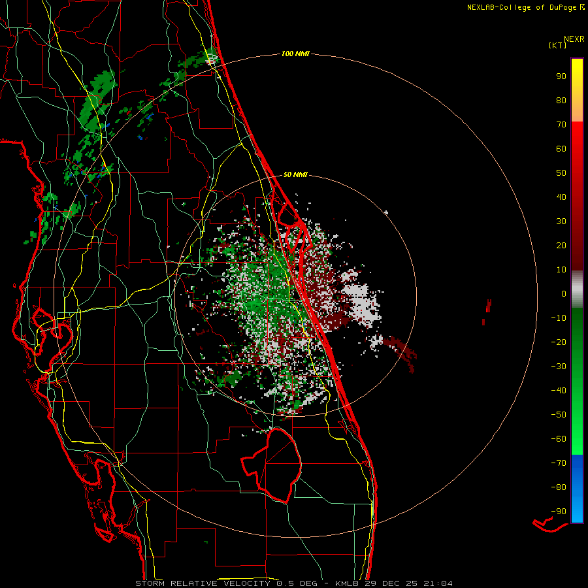Click the yellow segment of velocity color bar

(577, 90)
